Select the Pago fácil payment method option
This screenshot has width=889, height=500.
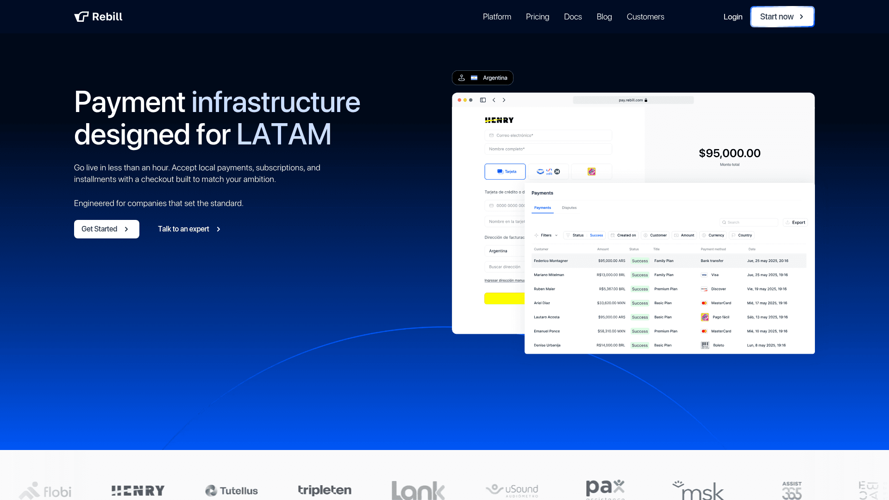click(592, 171)
